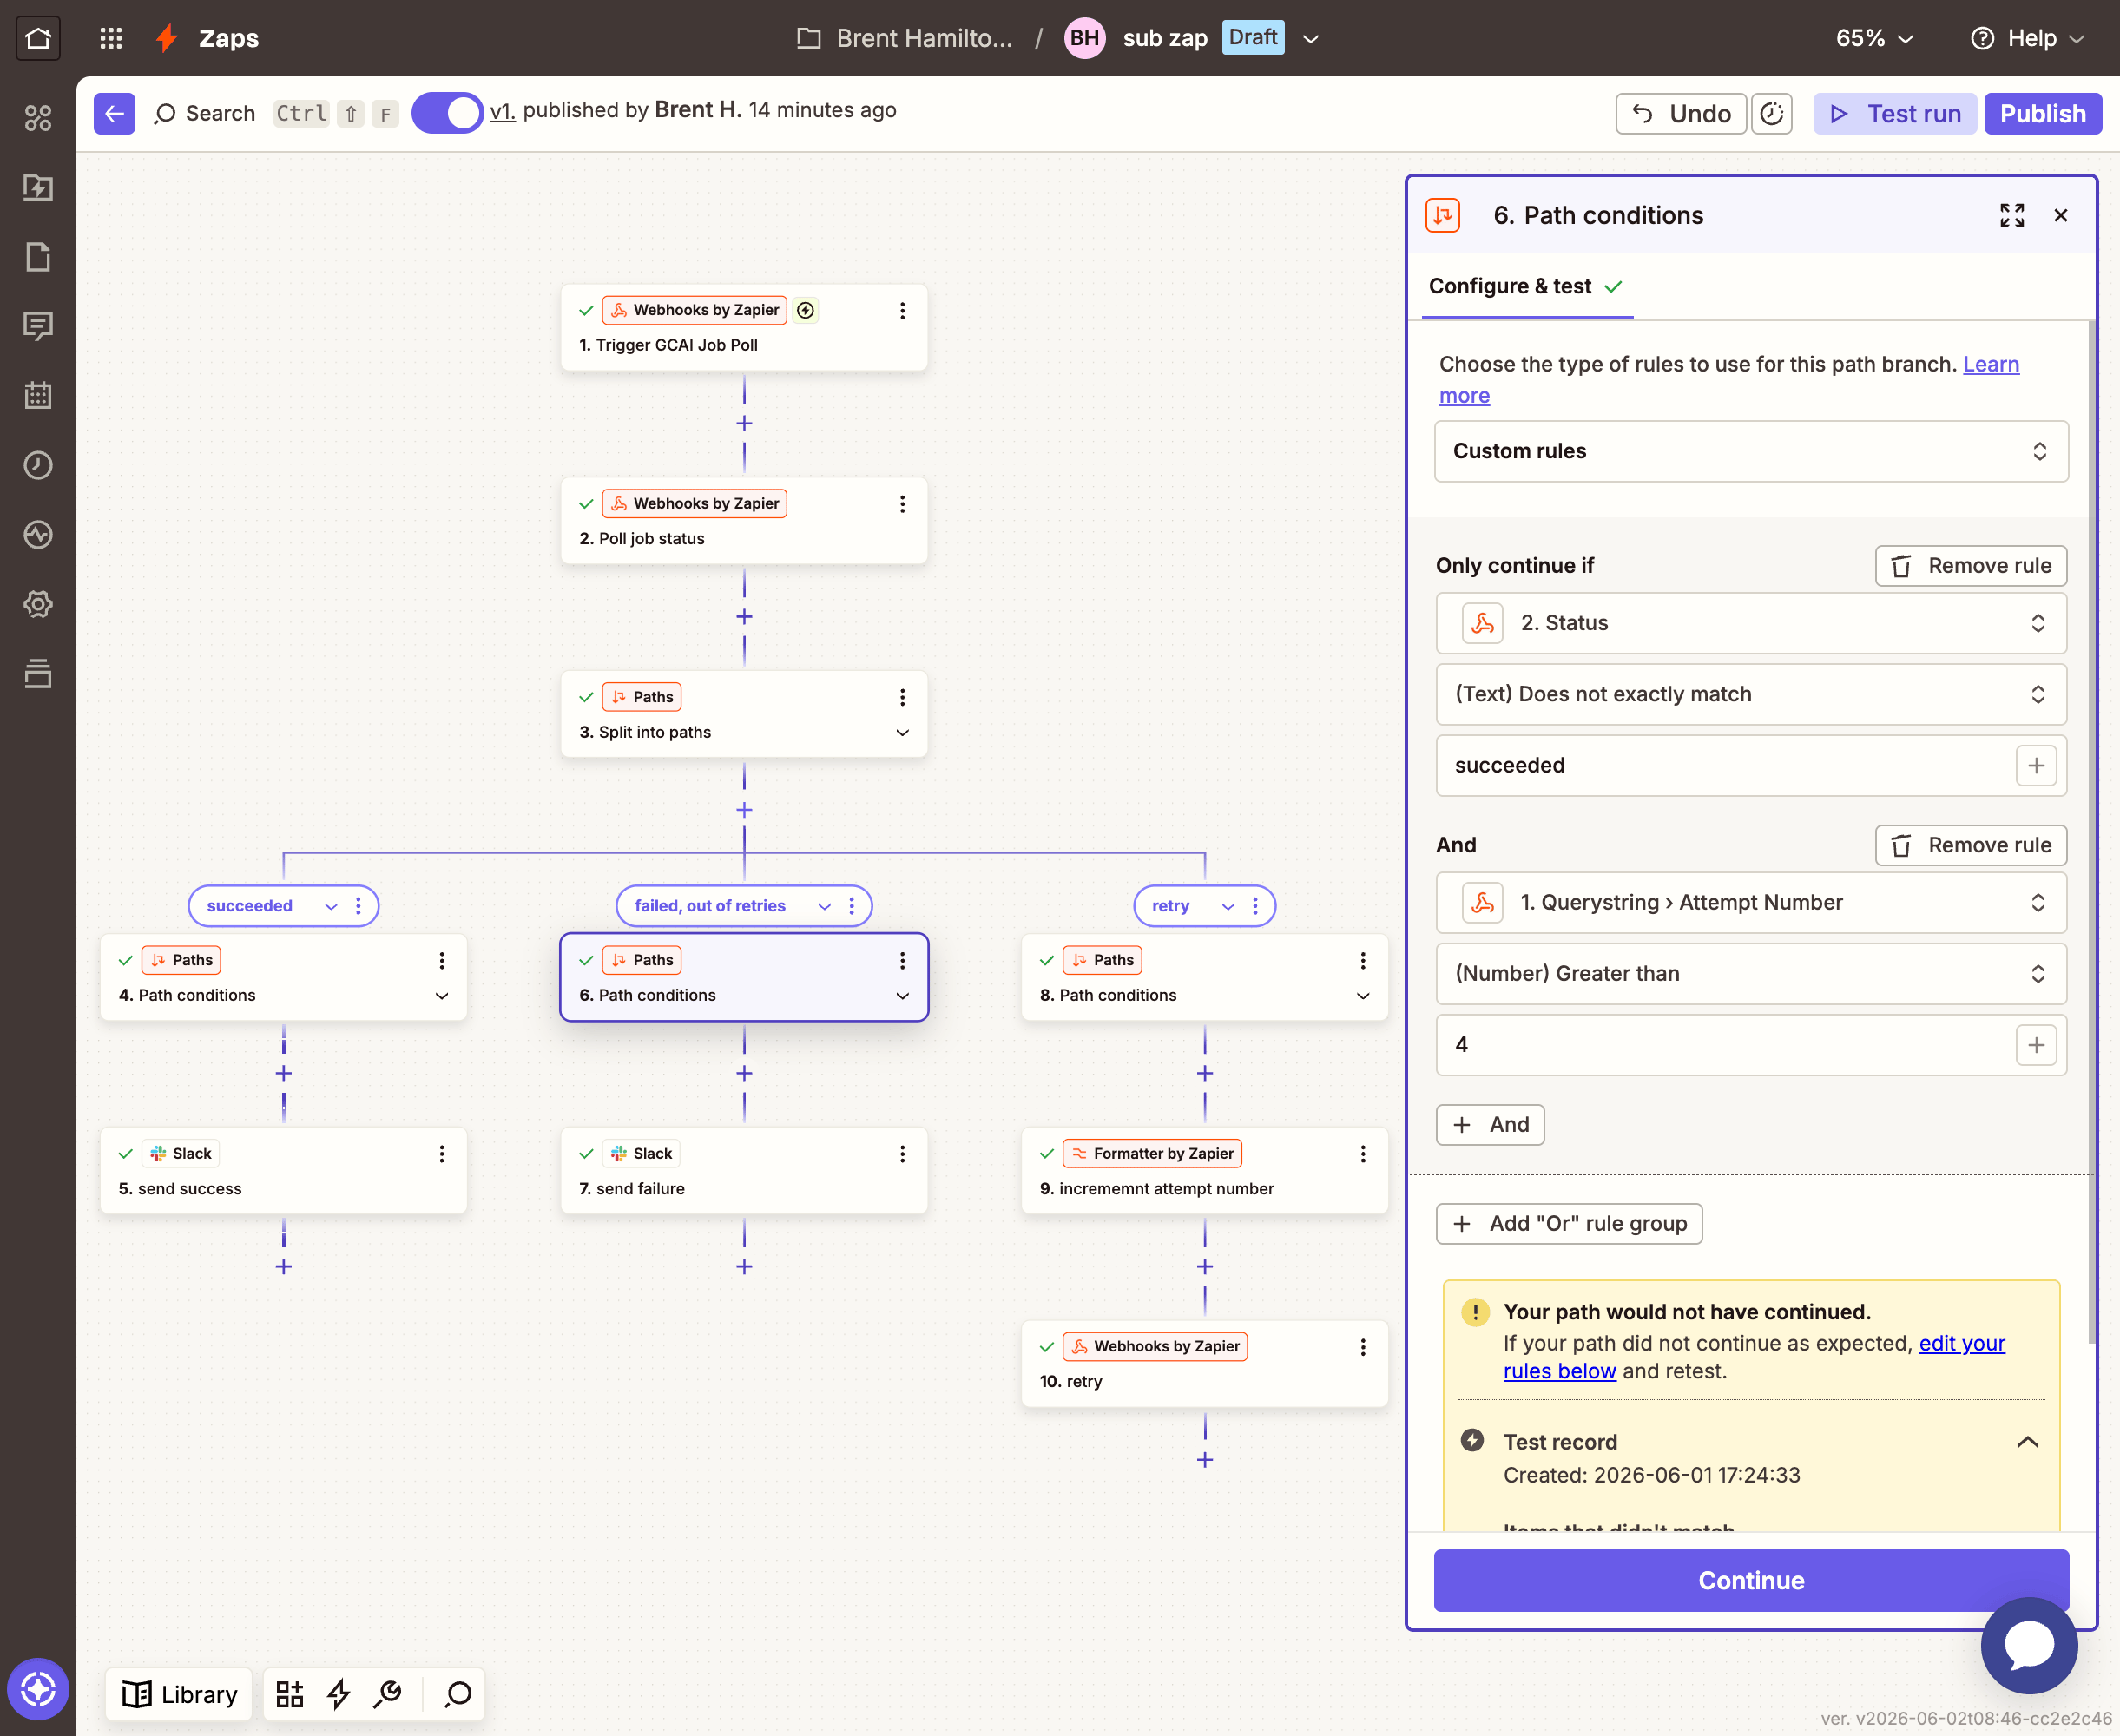This screenshot has width=2120, height=1736.
Task: Toggle the Zap on/off switch
Action: 447,113
